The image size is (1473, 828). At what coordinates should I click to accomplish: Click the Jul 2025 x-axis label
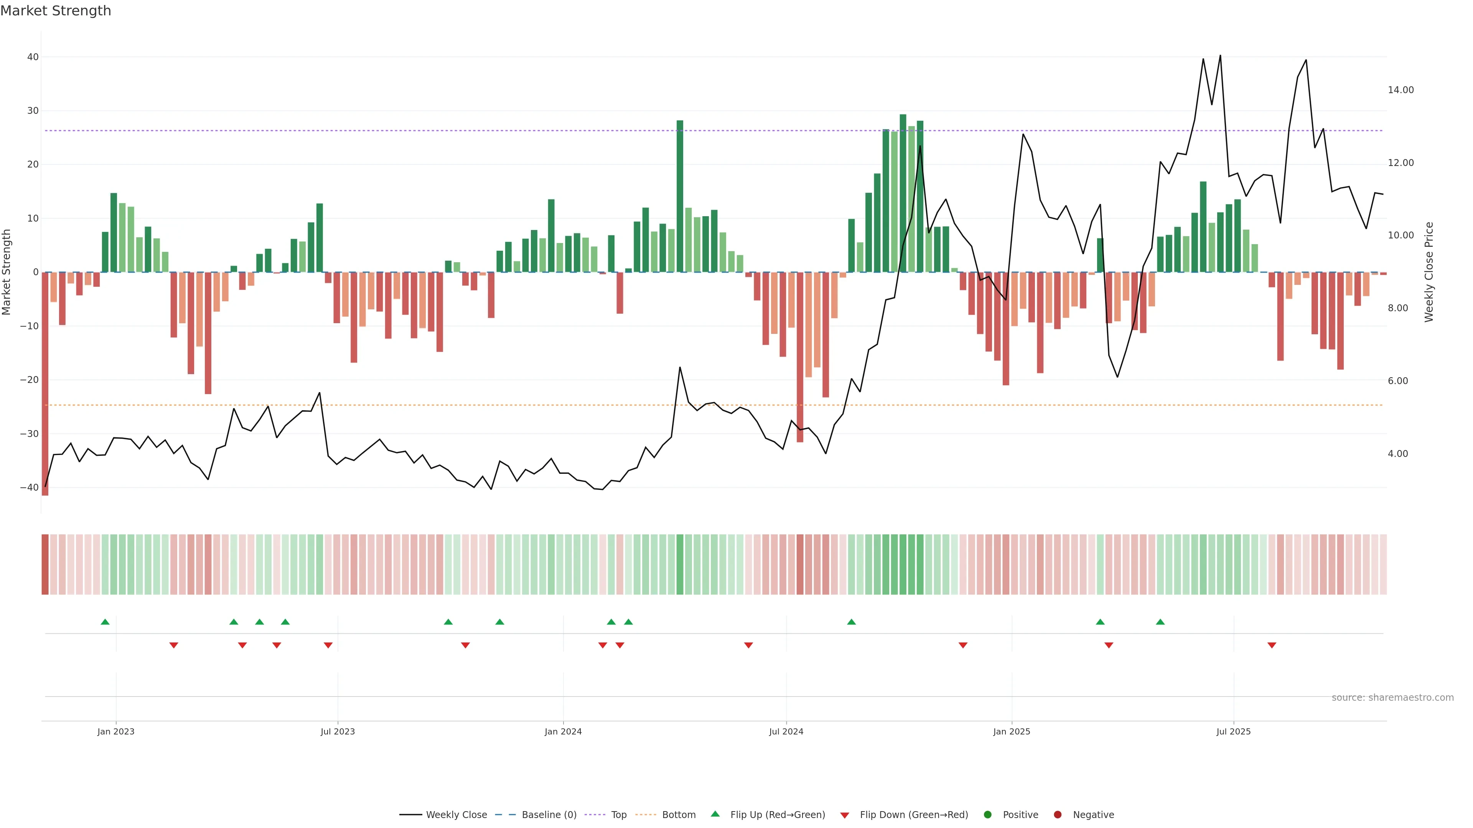click(1233, 731)
